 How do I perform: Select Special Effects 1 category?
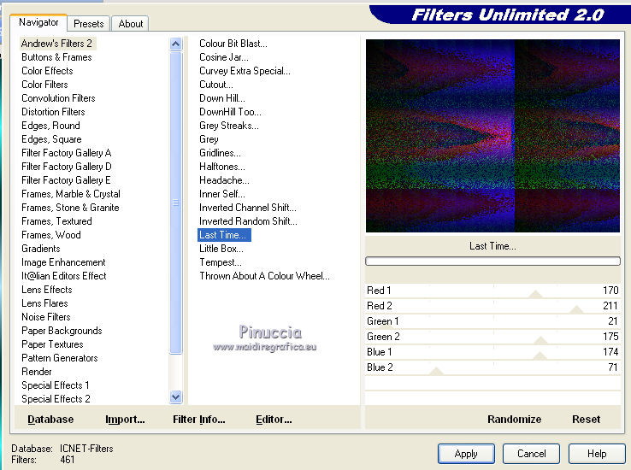(x=56, y=385)
